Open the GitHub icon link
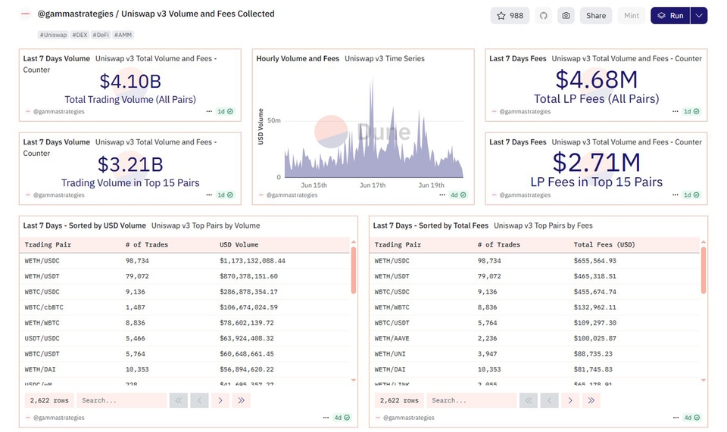727x432 pixels. click(x=543, y=16)
